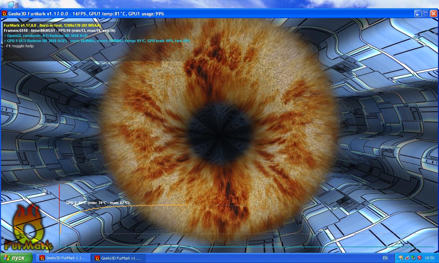Screen dimensions: 439x263
Task: Open the Safely Remove Hardware tray icon
Action: [x=413, y=258]
